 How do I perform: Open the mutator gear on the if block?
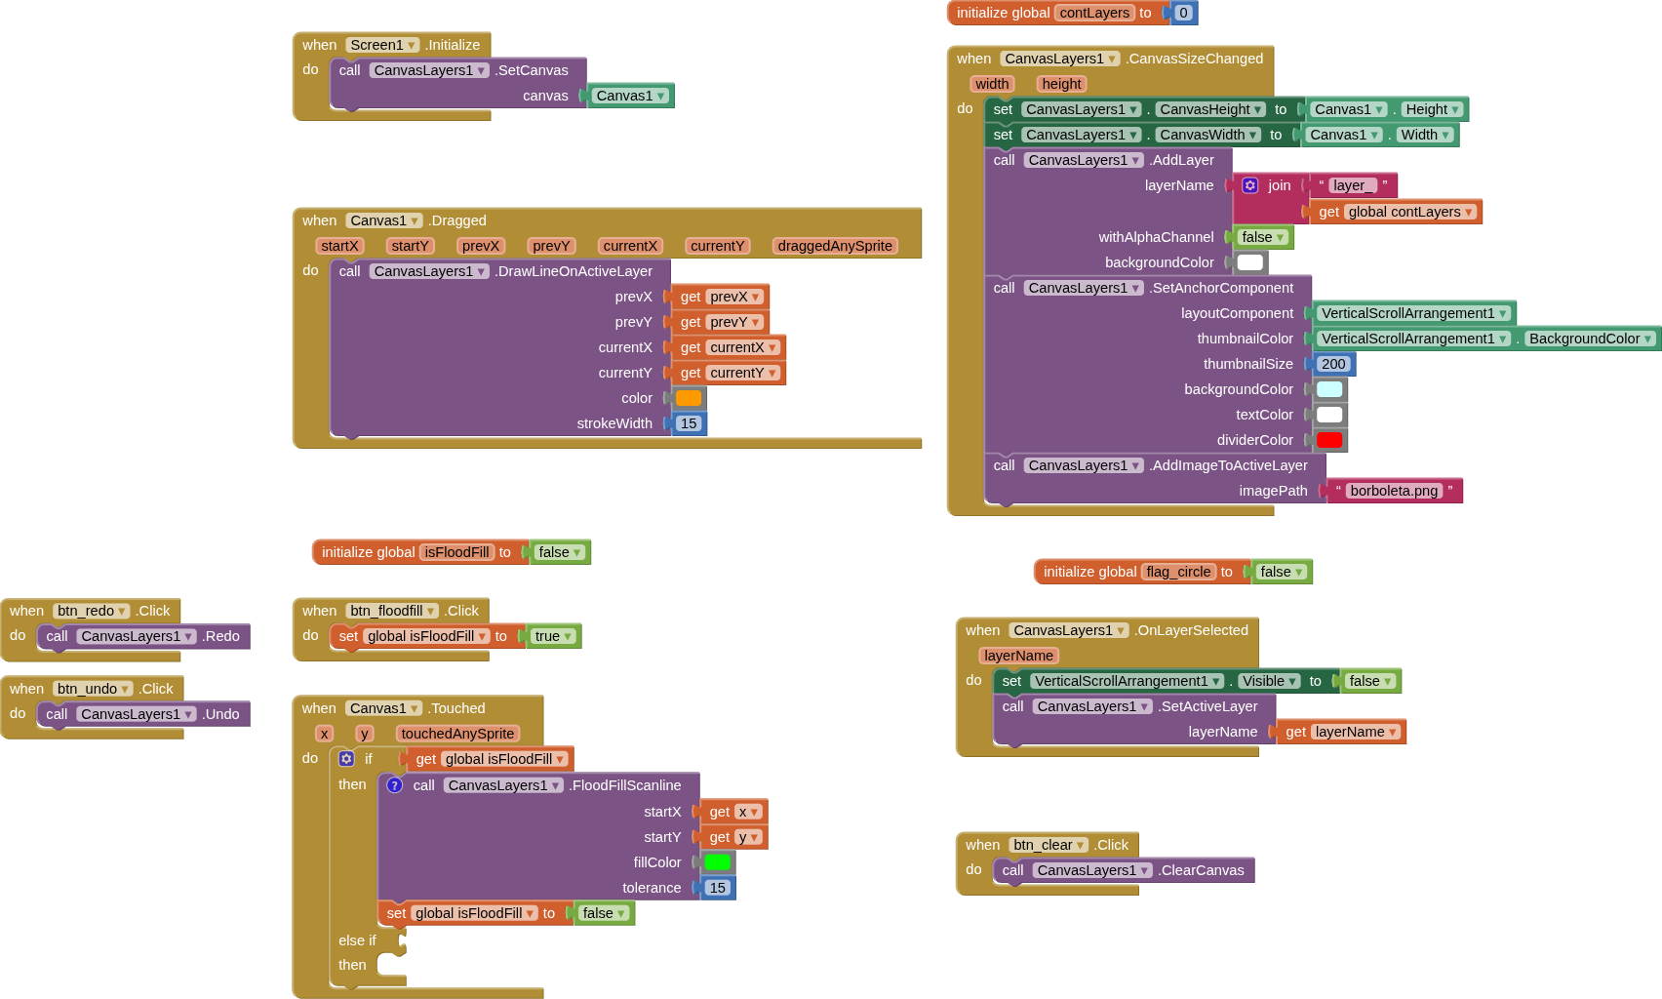point(346,759)
